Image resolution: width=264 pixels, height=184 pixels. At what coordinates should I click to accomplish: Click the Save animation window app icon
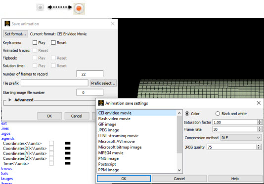click(x=7, y=24)
